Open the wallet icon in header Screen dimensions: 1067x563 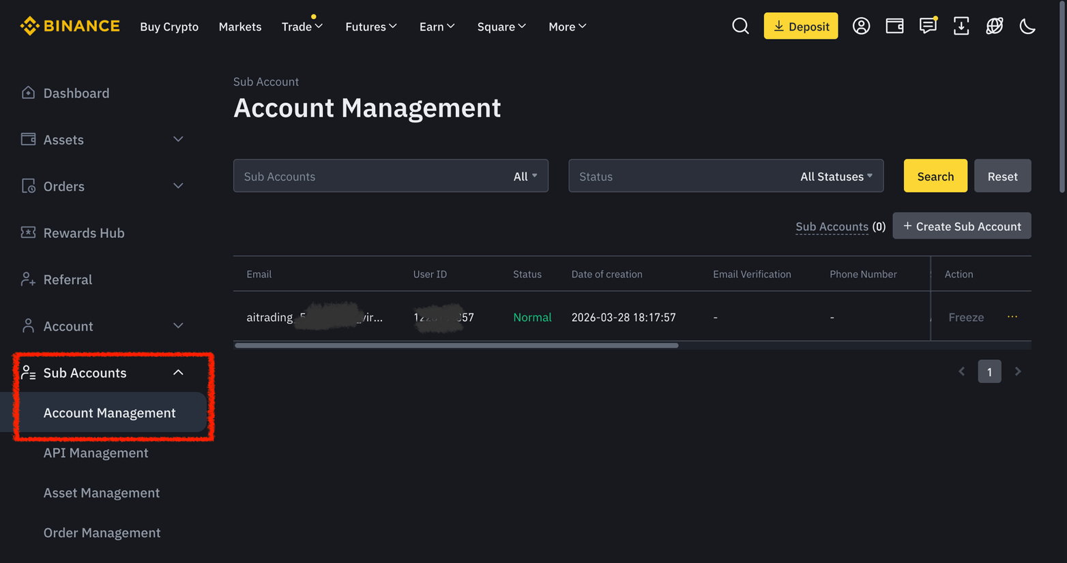click(x=894, y=26)
